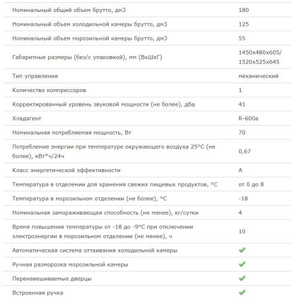Select the Номинальная потребляемая мощность label

click(x=72, y=133)
